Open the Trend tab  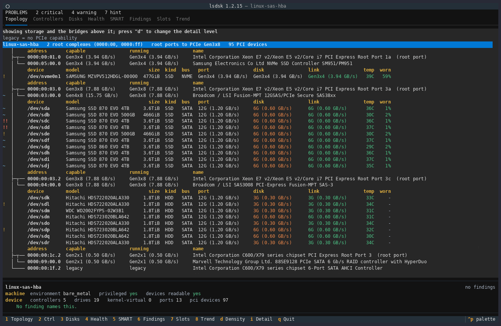(183, 19)
